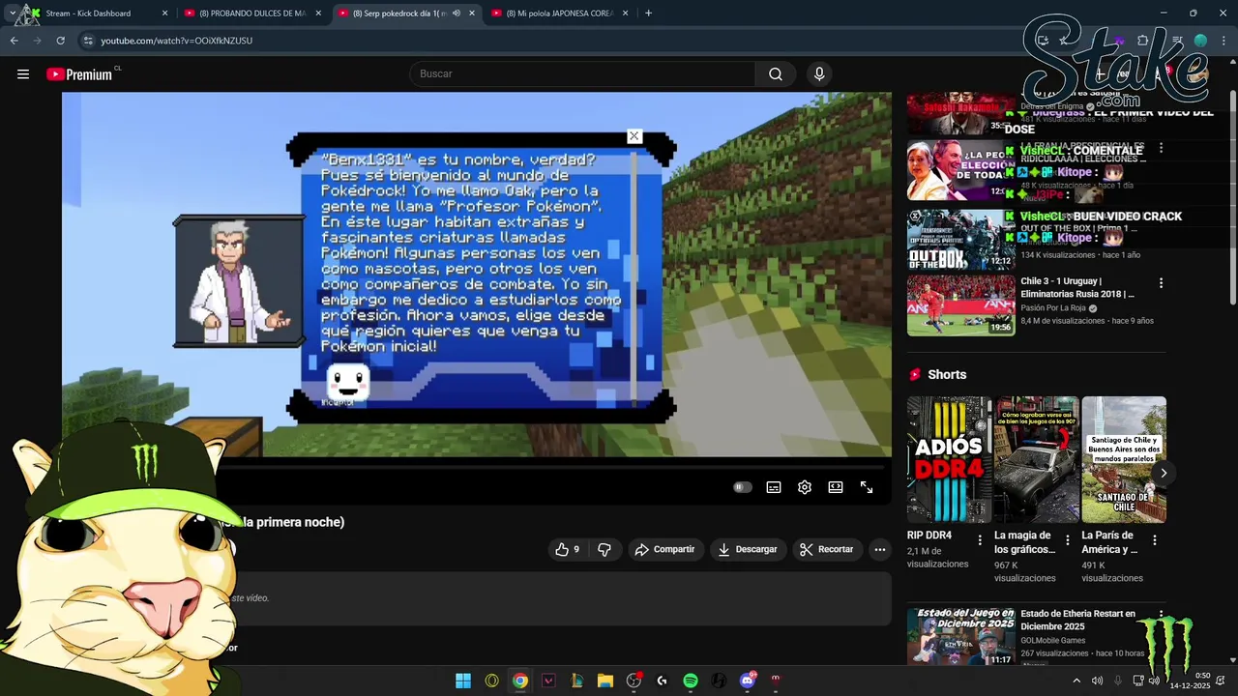This screenshot has width=1238, height=696.
Task: Open the Chrome tab search dropdown
Action: (13, 14)
